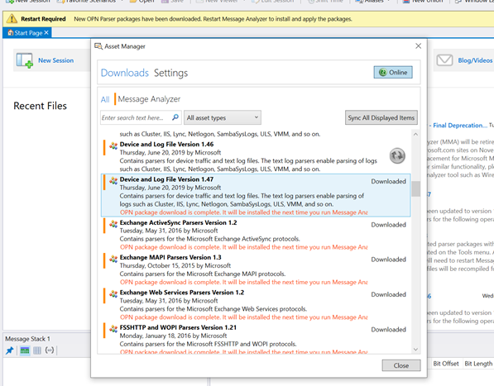
Task: Click the scroll up arrow in asset list
Action: point(415,135)
